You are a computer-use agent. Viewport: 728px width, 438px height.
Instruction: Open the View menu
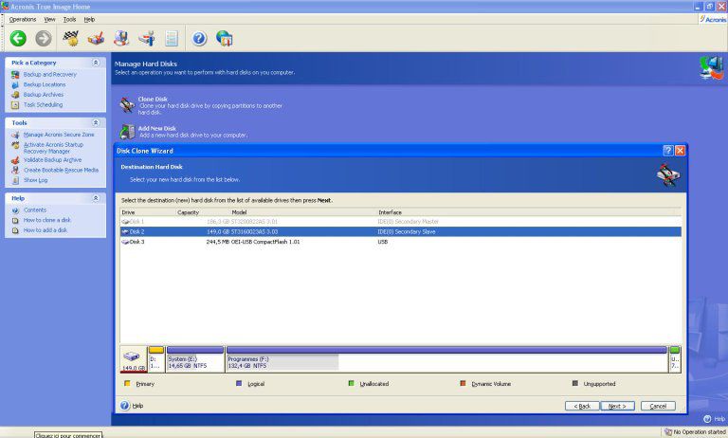49,20
